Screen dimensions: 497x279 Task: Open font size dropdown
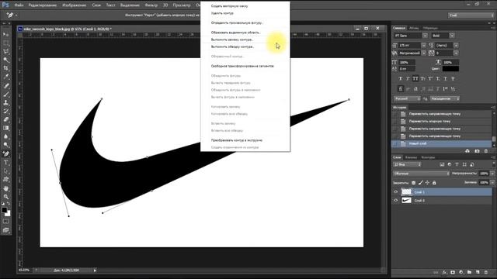pyautogui.click(x=424, y=45)
